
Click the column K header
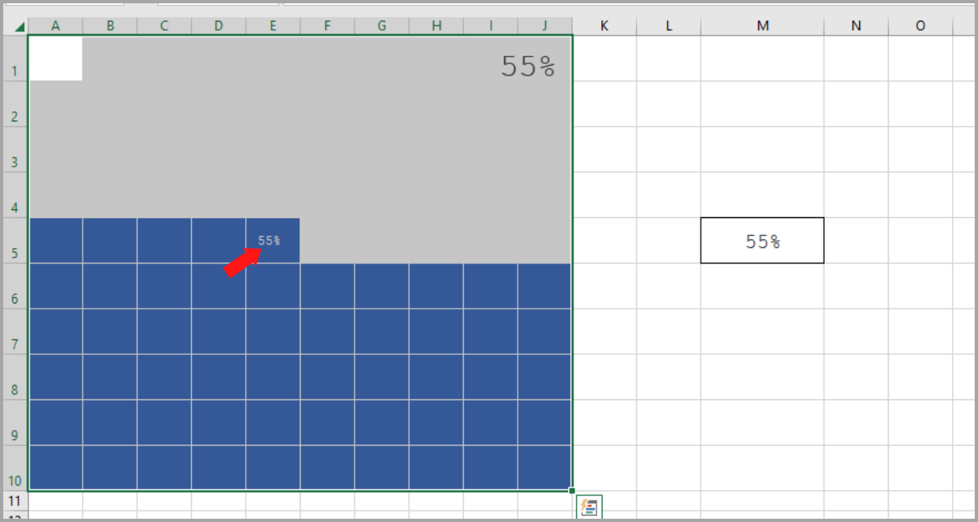click(604, 26)
